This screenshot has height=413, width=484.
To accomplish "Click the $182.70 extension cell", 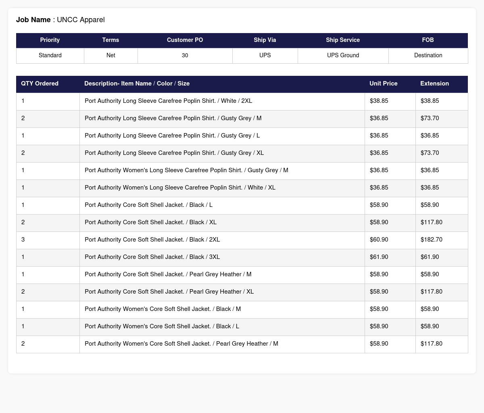I will tap(442, 240).
